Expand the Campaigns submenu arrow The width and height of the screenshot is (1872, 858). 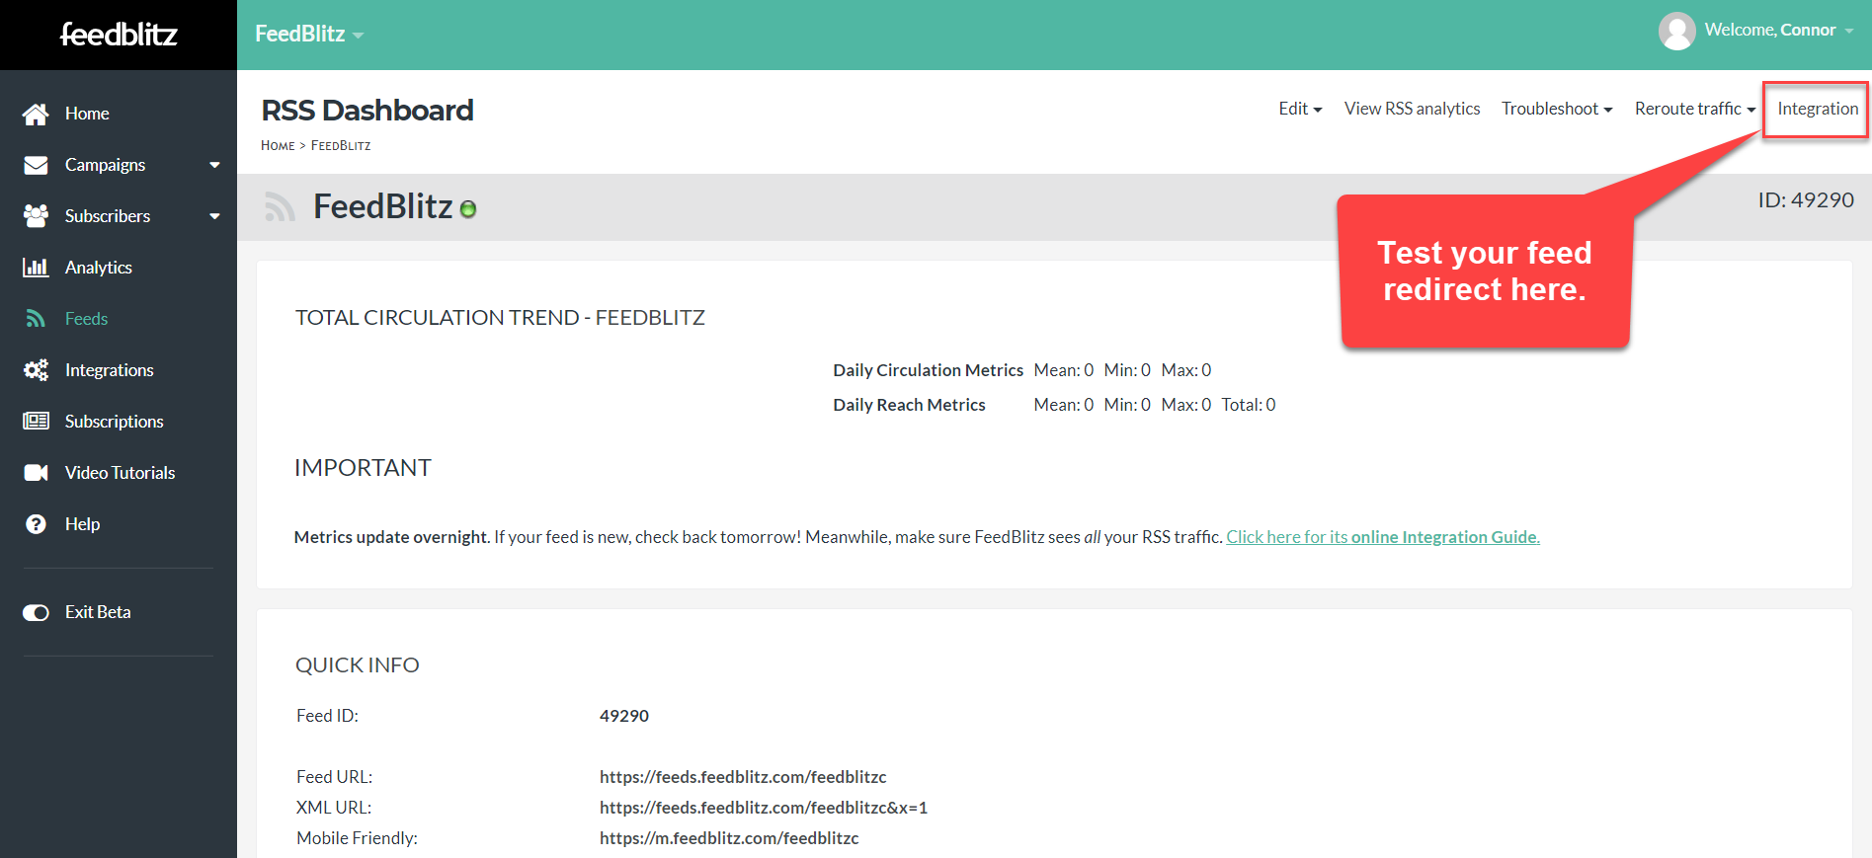[x=214, y=165]
